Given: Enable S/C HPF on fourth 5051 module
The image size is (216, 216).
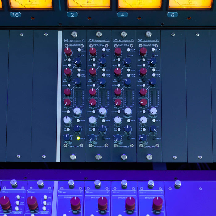Looking at the screenshot, I should click(144, 112).
